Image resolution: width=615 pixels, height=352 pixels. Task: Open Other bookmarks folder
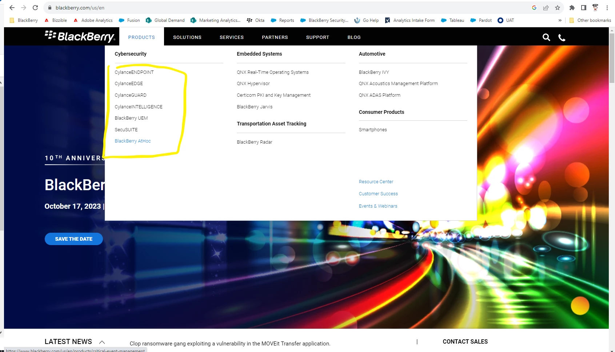coord(590,20)
